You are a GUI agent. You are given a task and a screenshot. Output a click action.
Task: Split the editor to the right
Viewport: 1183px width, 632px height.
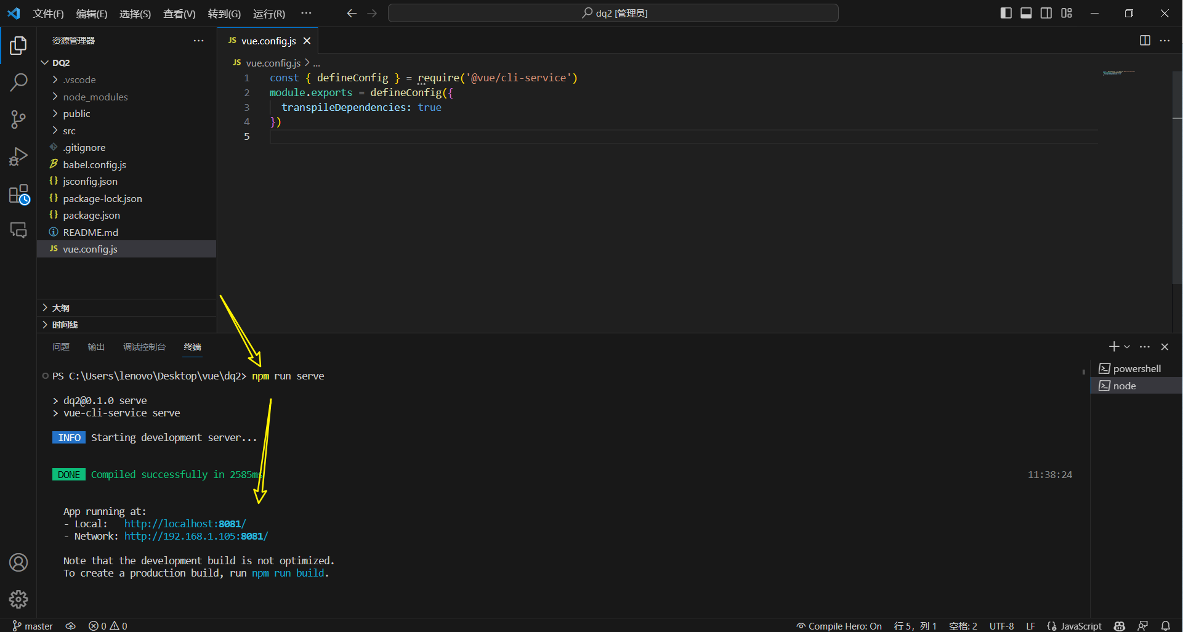(x=1145, y=41)
